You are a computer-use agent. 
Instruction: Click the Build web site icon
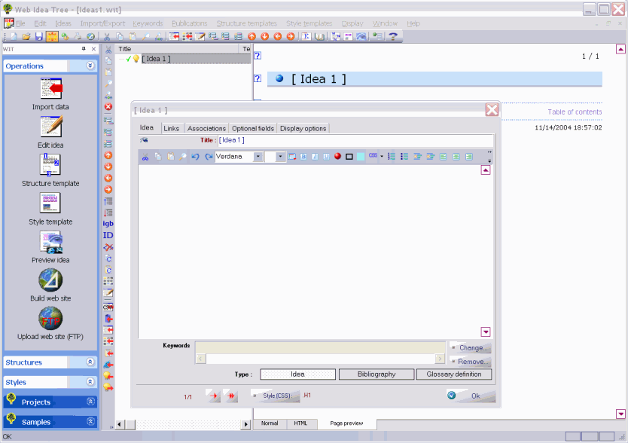50,280
